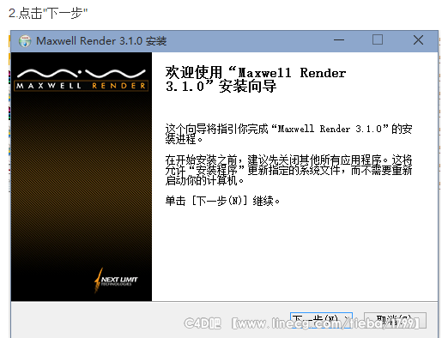Screen dimensions: 442x338
Task: Click the 下一步(N) next button
Action: click(321, 320)
